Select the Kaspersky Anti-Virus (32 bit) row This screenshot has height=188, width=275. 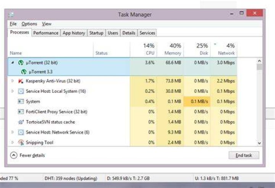[123, 81]
